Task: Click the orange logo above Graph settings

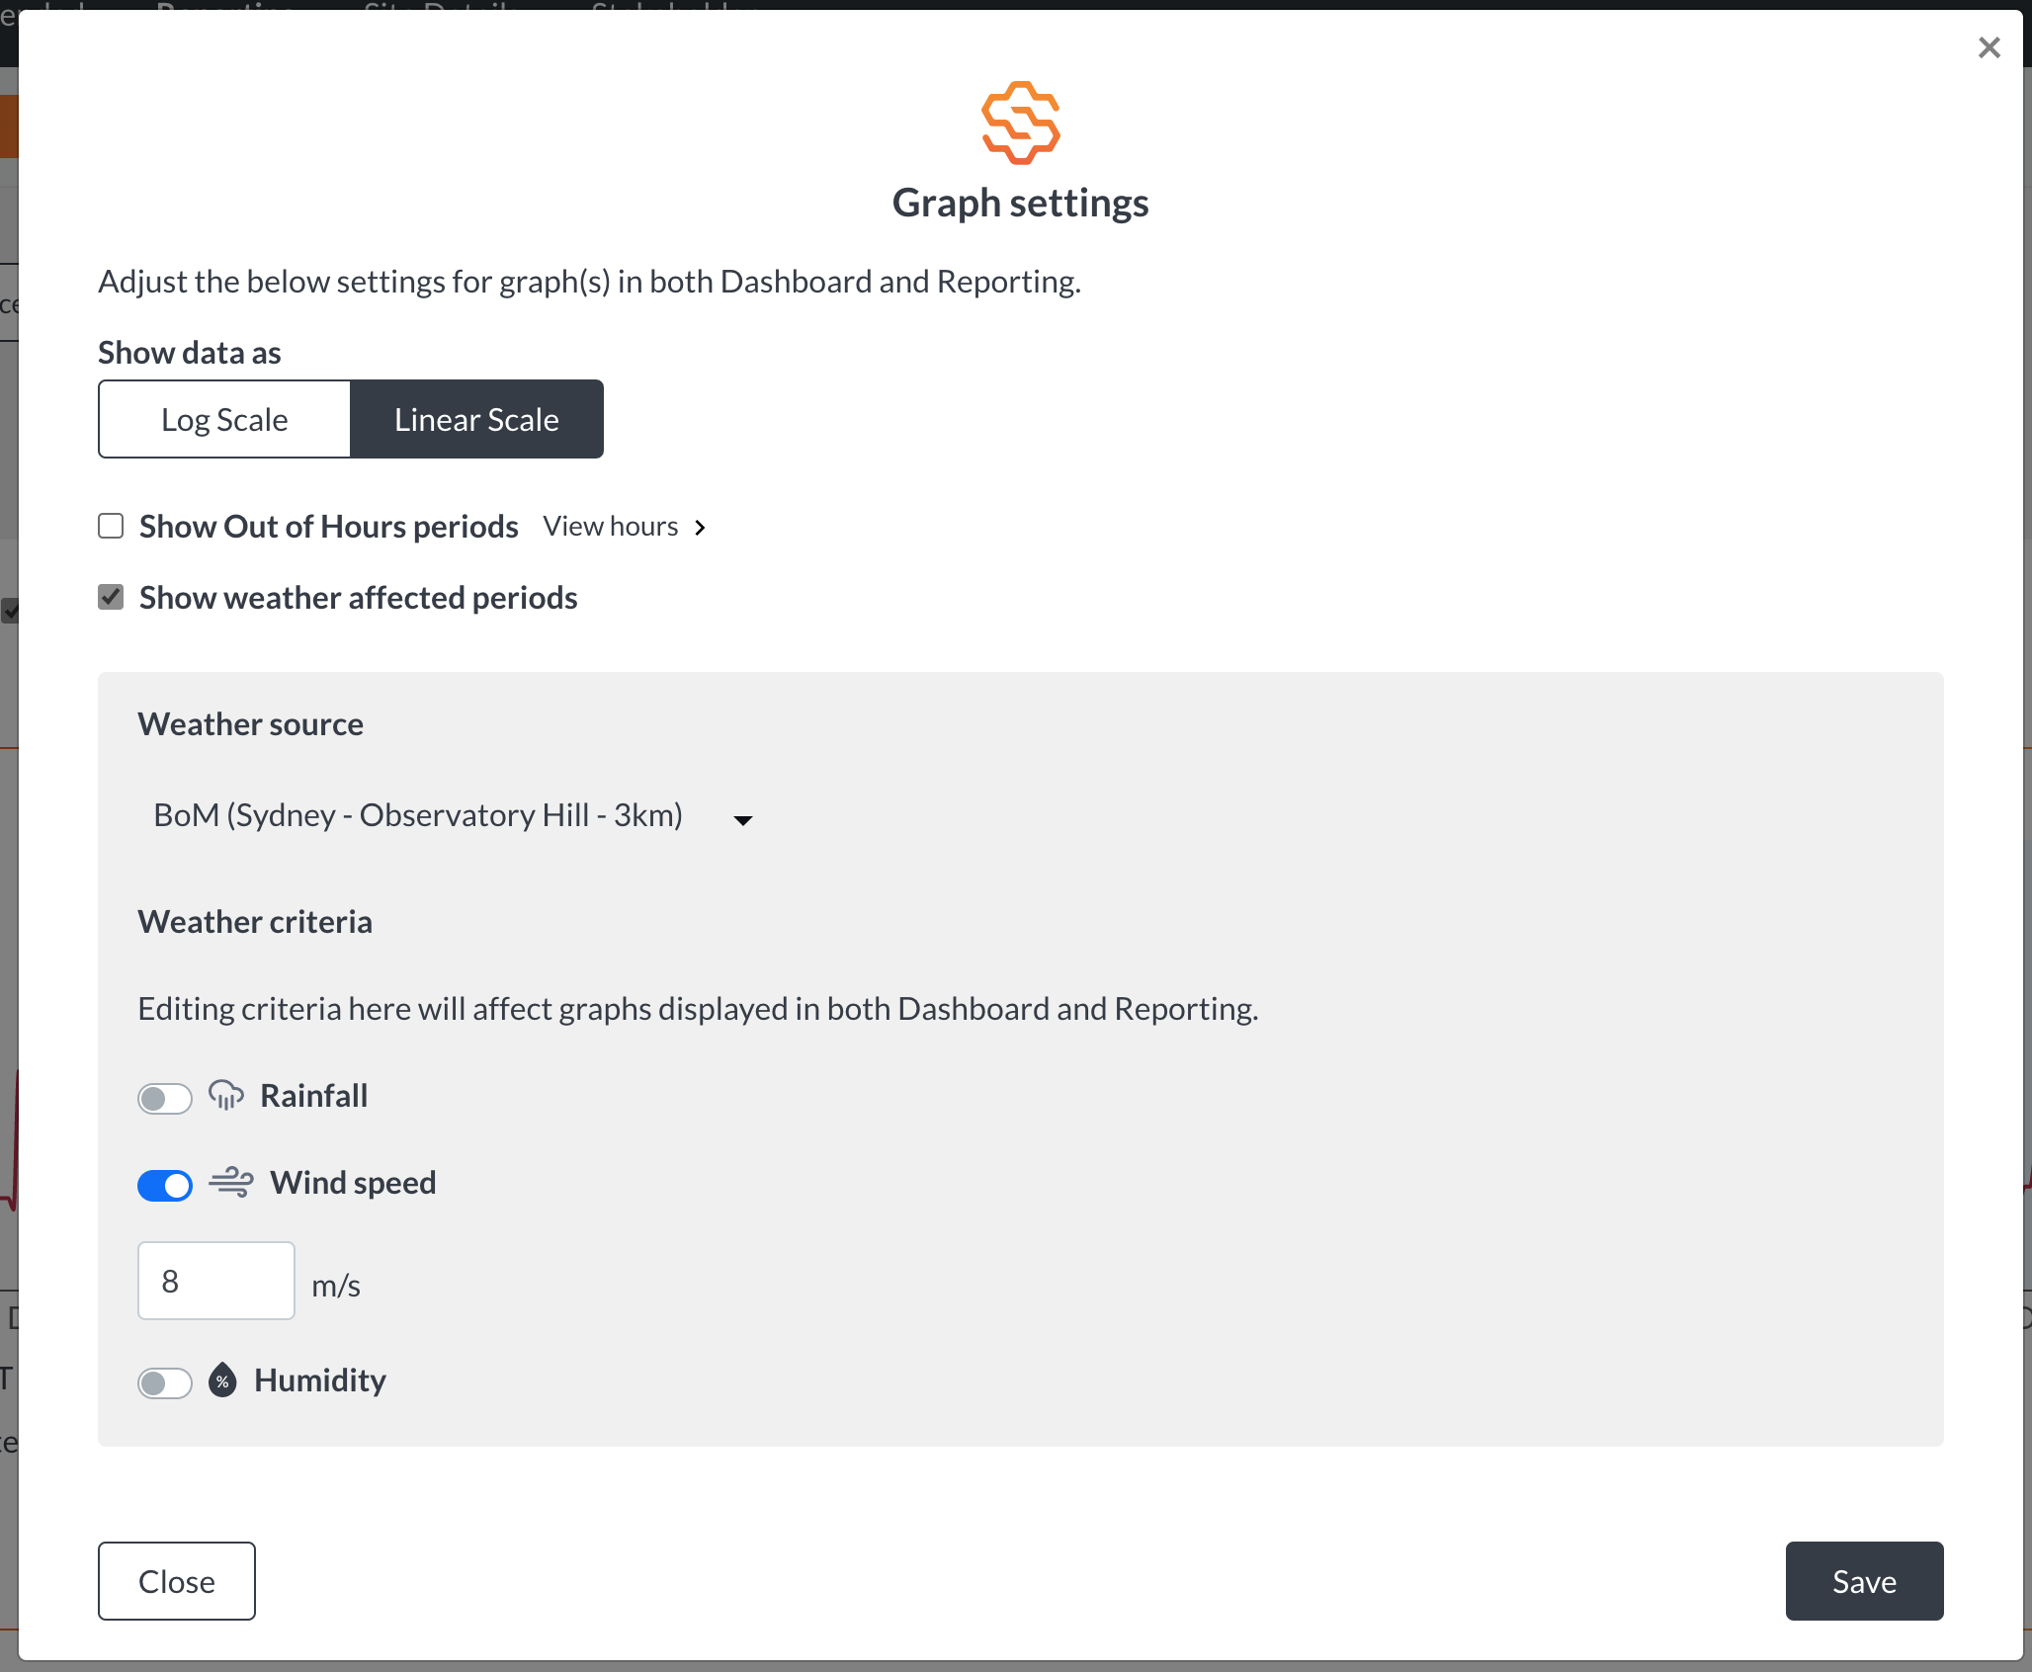Action: click(1020, 123)
